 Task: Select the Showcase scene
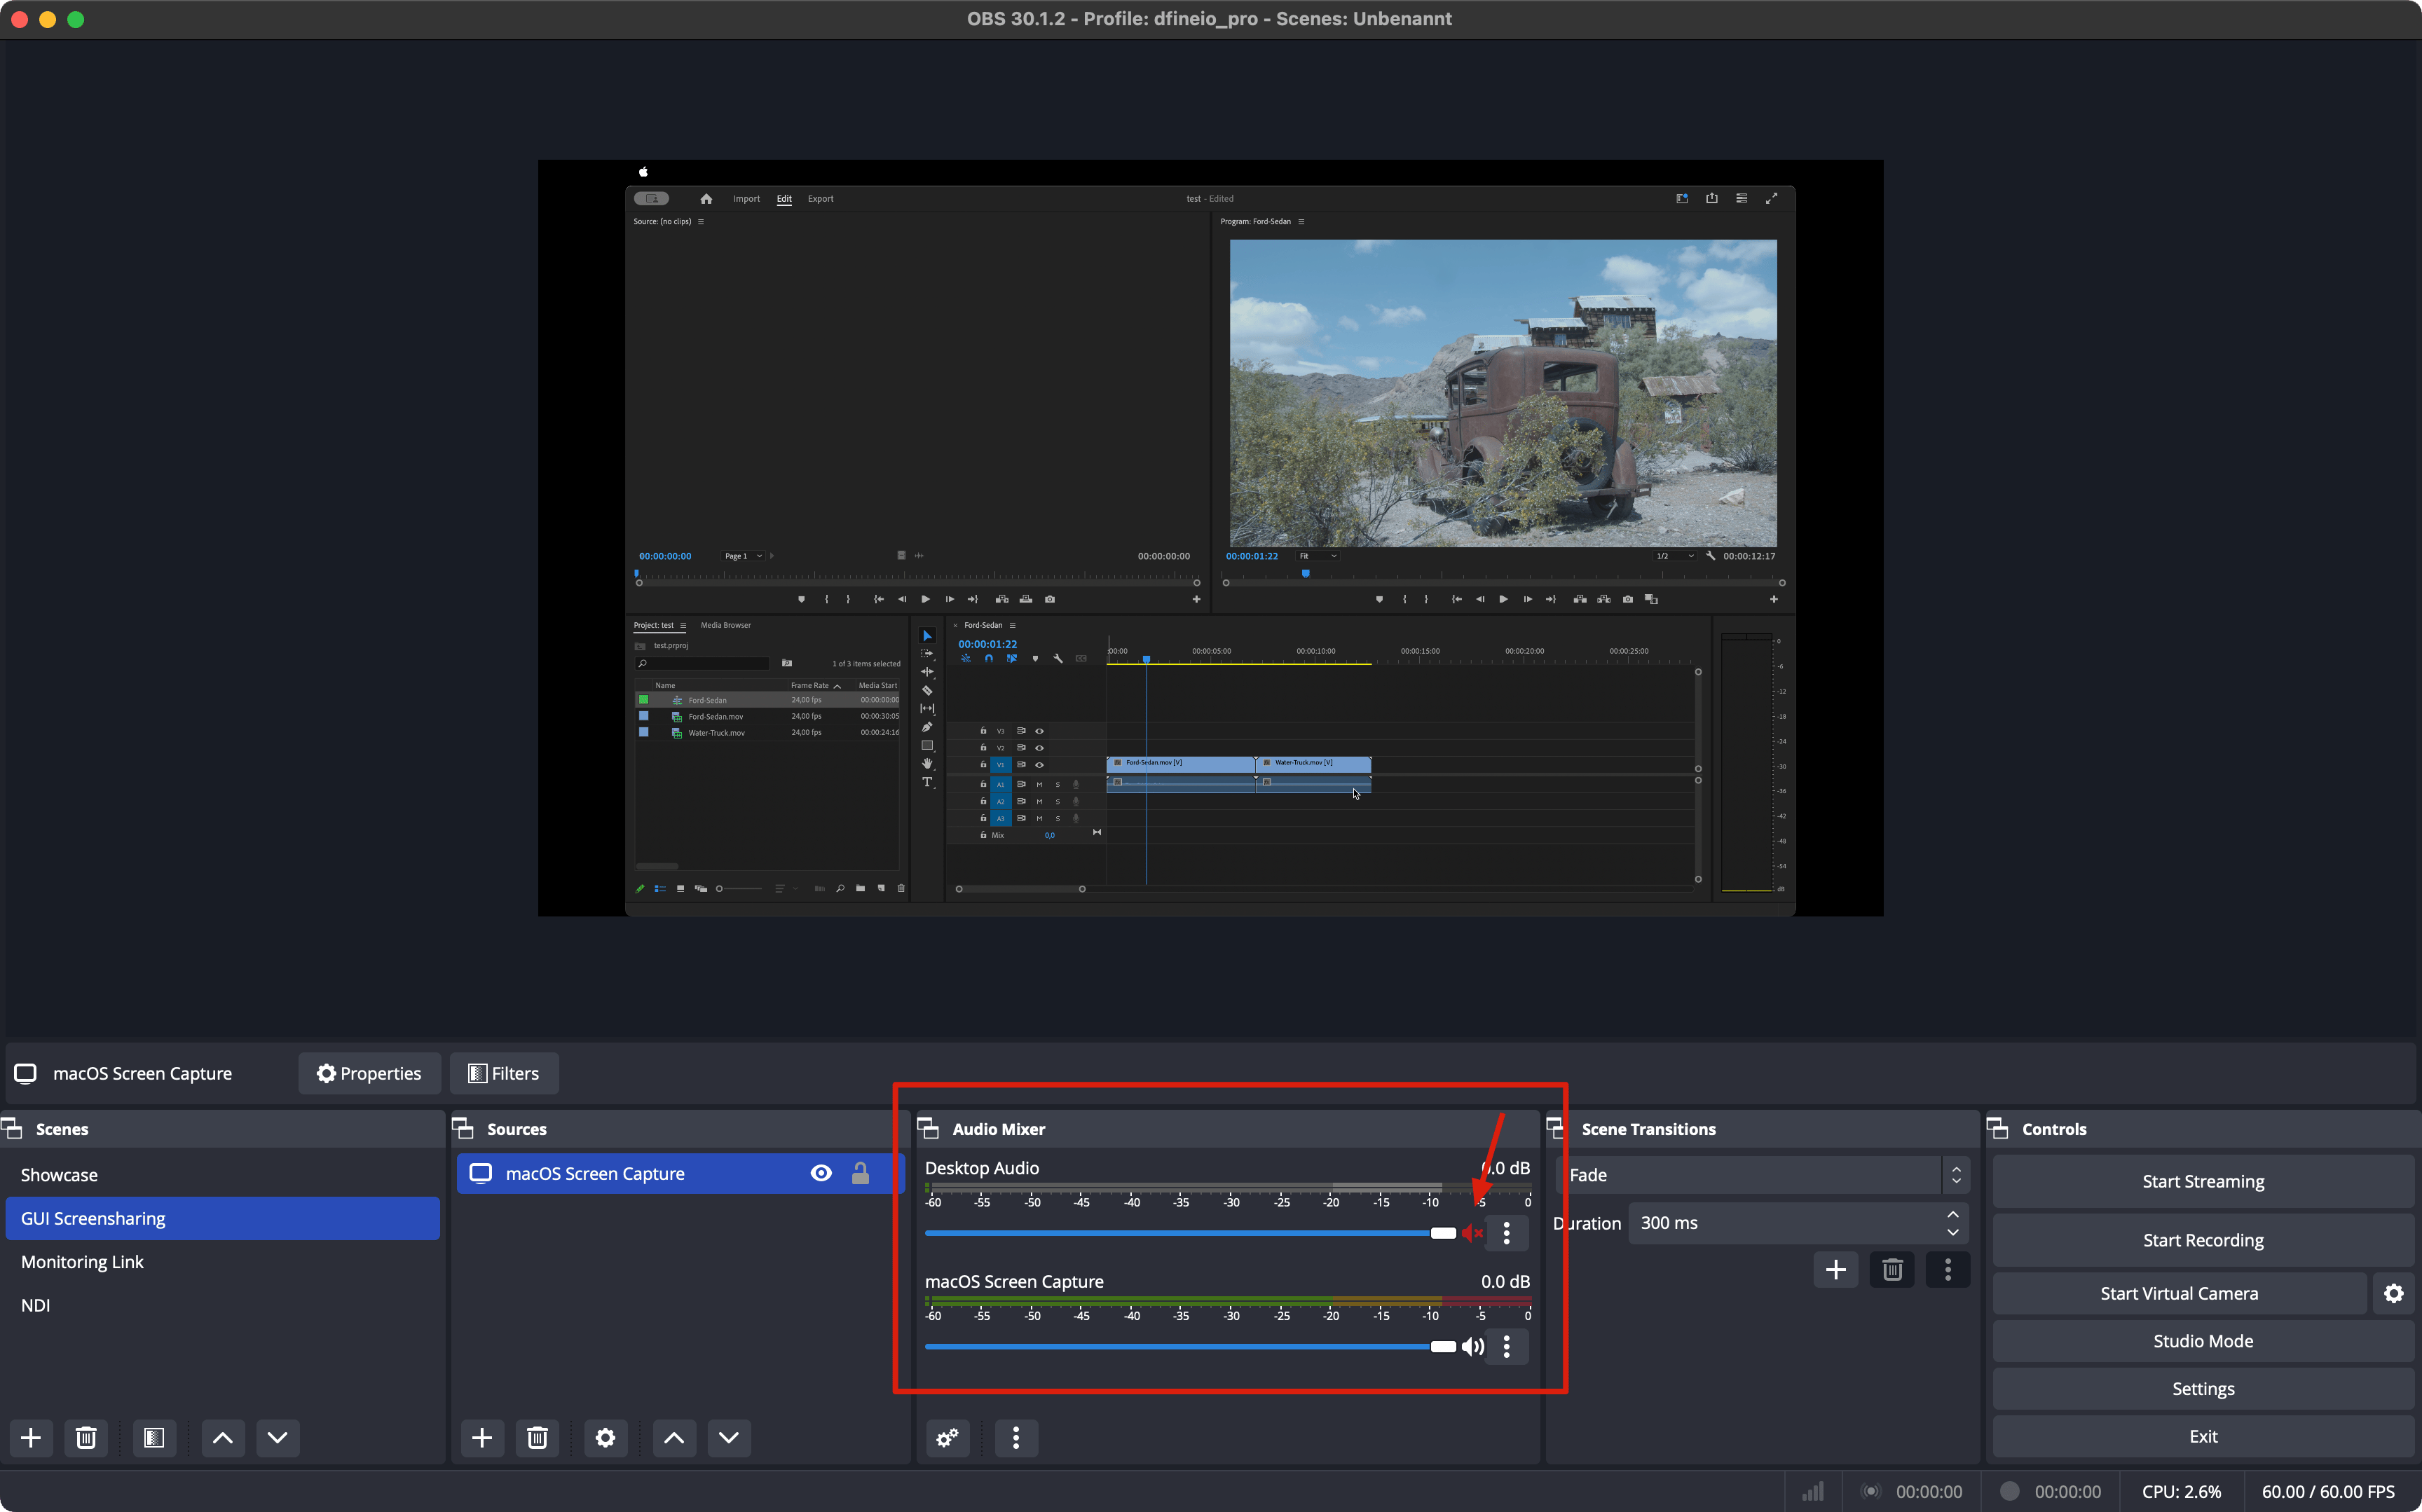[x=222, y=1175]
